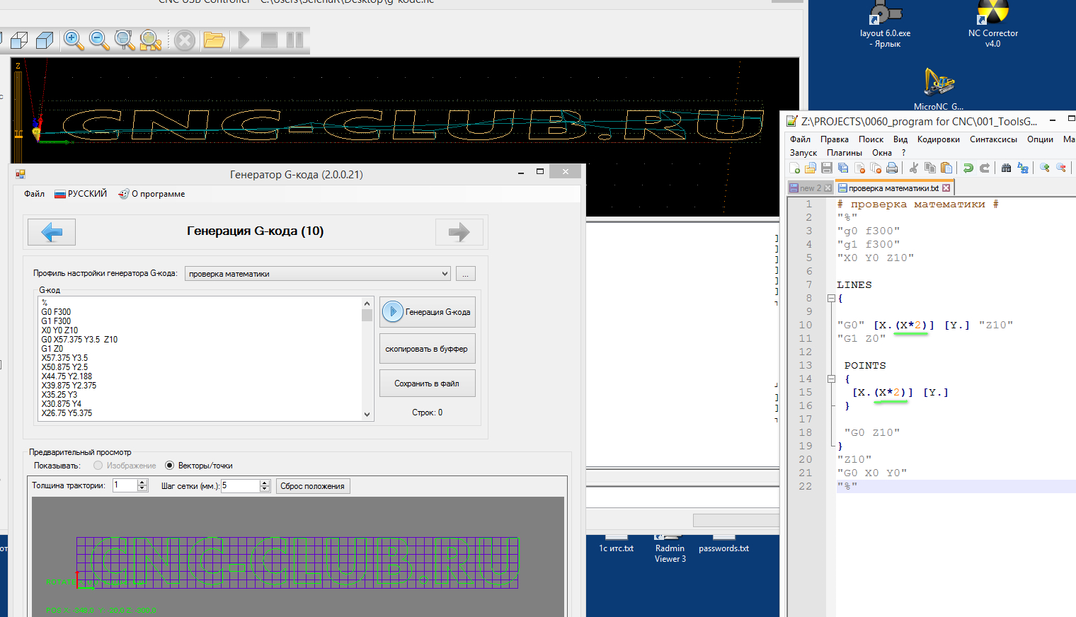Zoom out on CNC controller view

(99, 40)
